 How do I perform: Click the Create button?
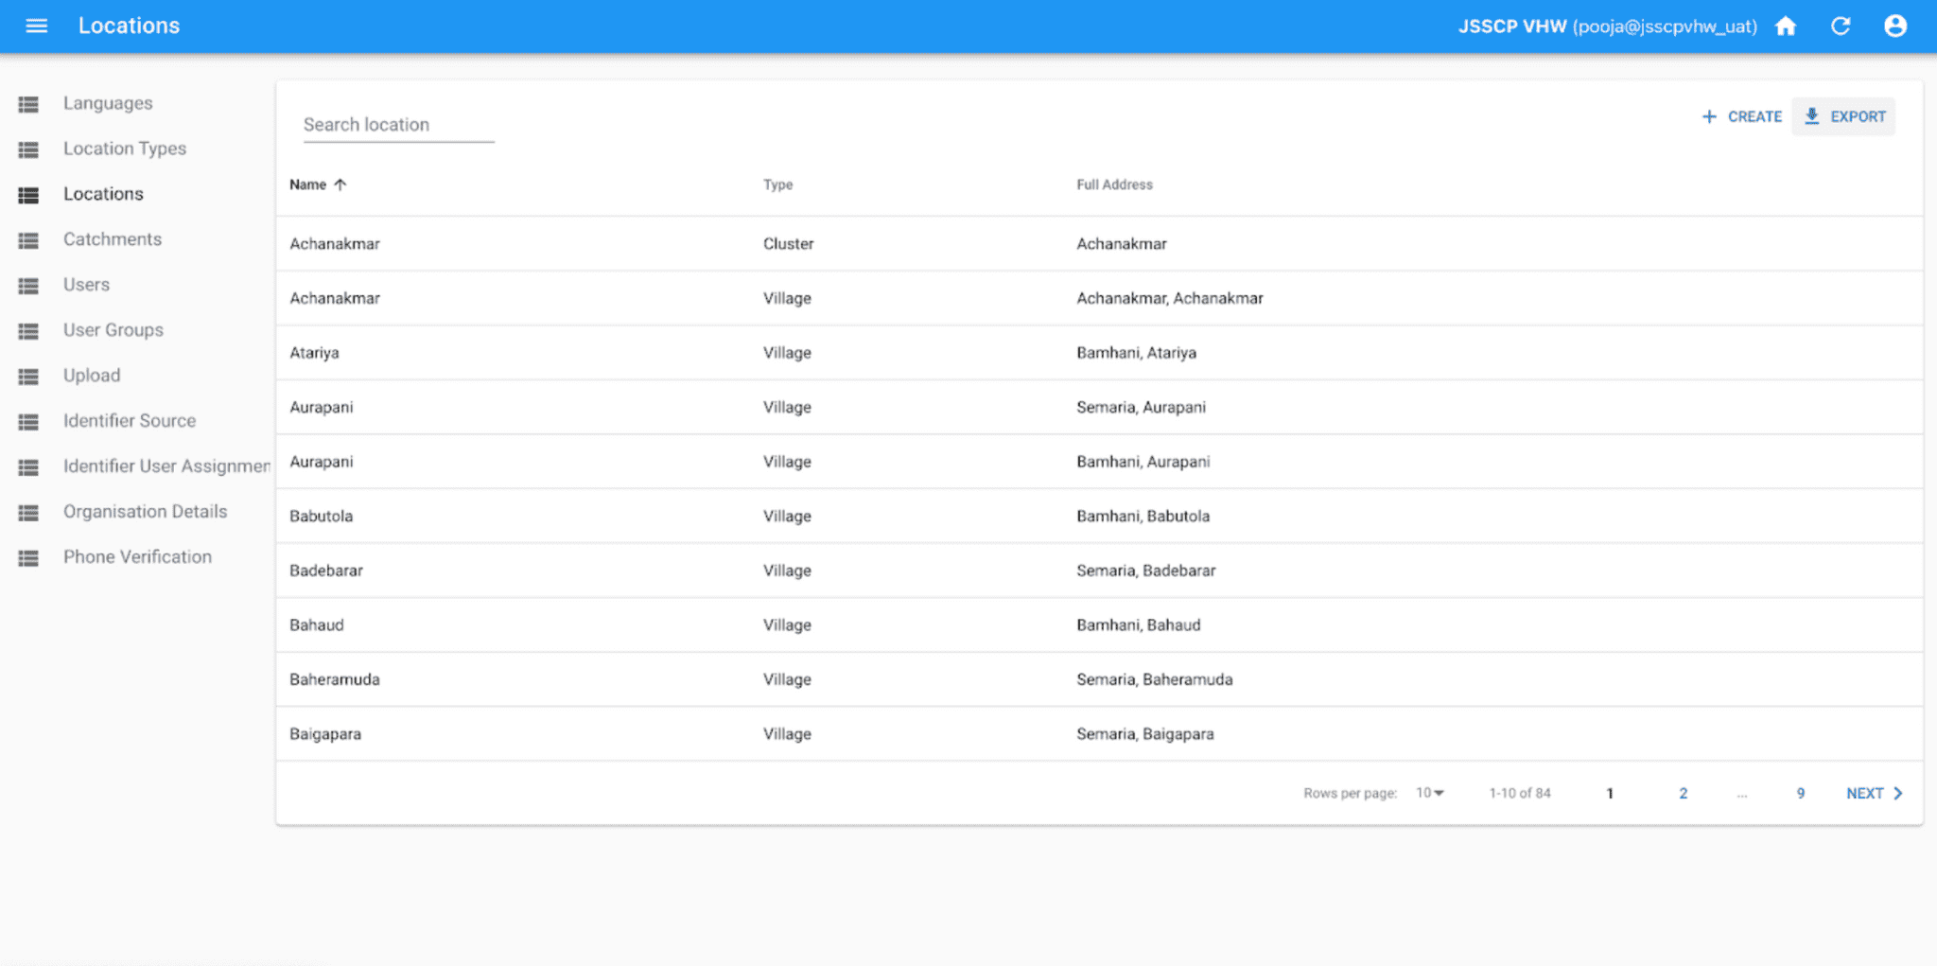1741,116
